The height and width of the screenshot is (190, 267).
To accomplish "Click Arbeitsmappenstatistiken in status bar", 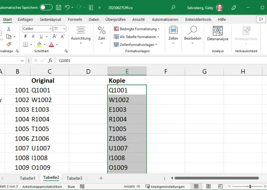I will 42,186.
